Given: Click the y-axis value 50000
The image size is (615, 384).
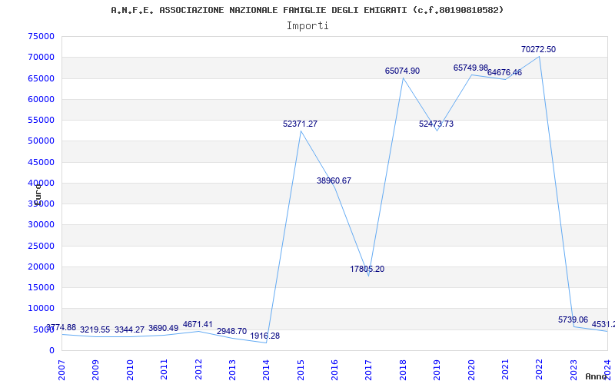Looking at the screenshot, I should (x=42, y=141).
